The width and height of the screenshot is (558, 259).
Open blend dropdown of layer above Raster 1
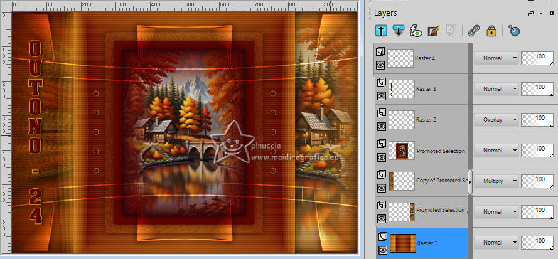(x=496, y=212)
